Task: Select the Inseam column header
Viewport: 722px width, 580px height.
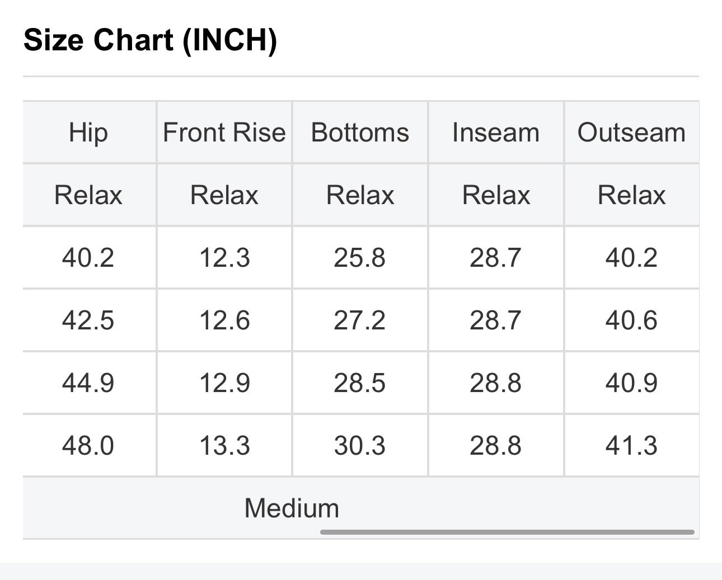Action: pyautogui.click(x=496, y=133)
